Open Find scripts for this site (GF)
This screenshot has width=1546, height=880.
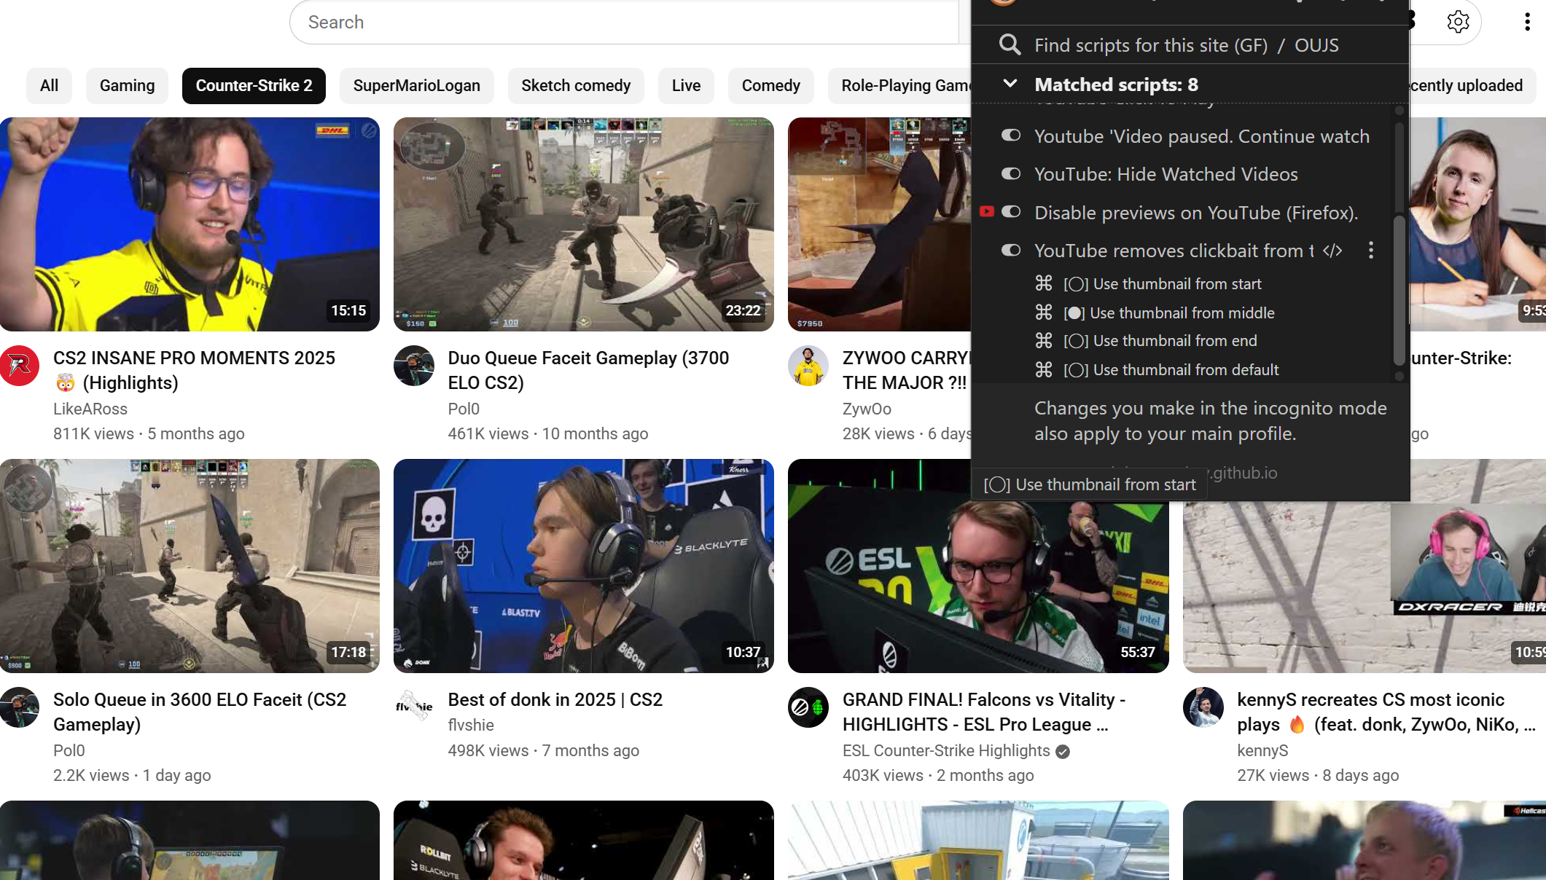[x=1151, y=45]
